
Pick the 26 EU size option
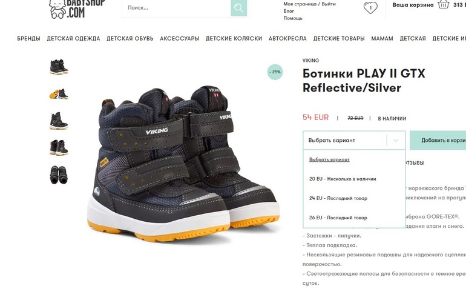pos(338,218)
